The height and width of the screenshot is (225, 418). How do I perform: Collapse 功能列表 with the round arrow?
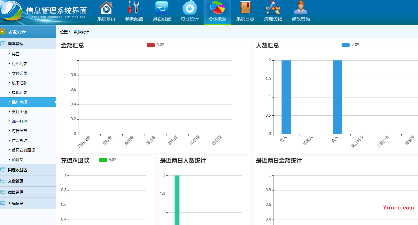pyautogui.click(x=3, y=32)
